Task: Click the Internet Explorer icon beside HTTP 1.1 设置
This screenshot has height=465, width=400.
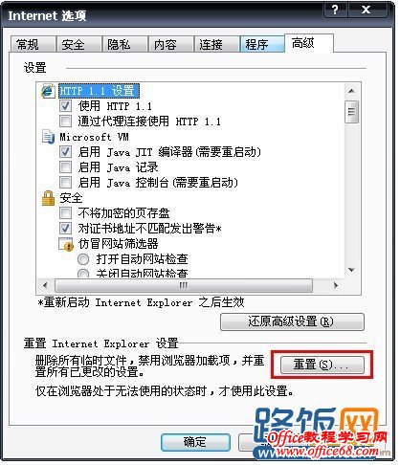Action: (48, 91)
